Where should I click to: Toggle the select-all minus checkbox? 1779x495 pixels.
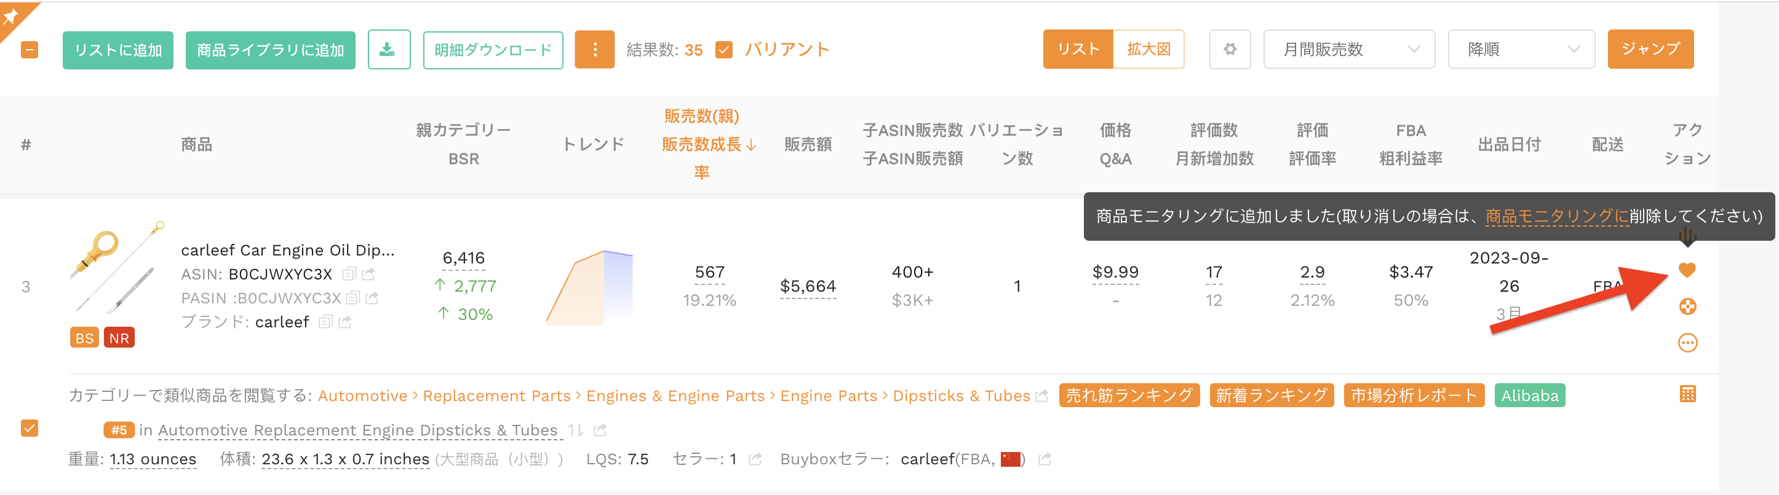[29, 50]
